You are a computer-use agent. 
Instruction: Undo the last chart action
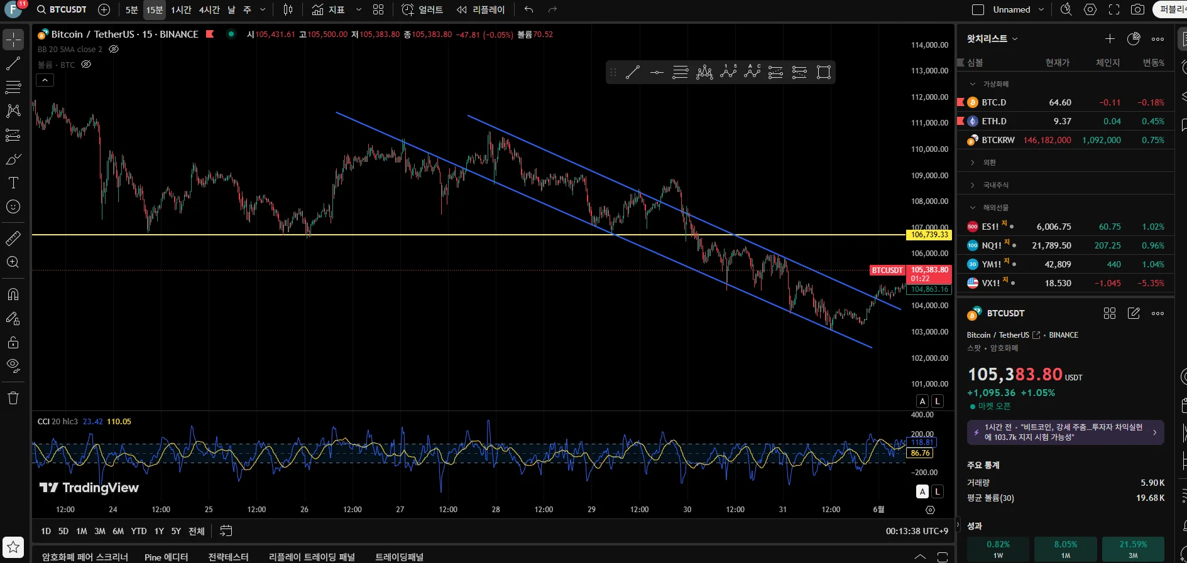coord(529,10)
